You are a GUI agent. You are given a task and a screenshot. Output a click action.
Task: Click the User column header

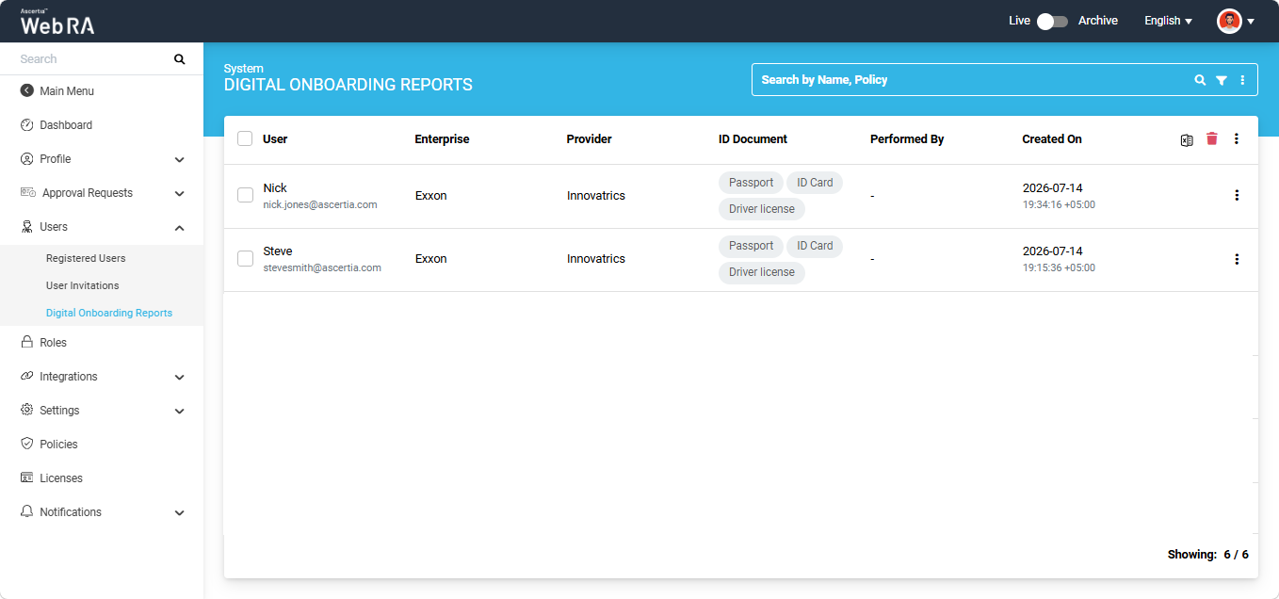[275, 139]
